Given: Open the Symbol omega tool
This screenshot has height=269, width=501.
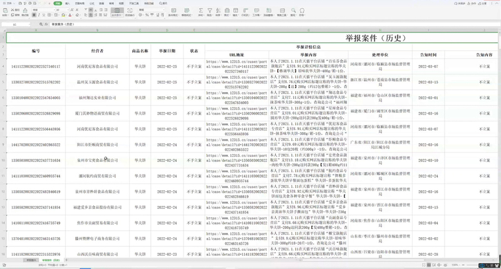Looking at the screenshot, I should point(302,10).
